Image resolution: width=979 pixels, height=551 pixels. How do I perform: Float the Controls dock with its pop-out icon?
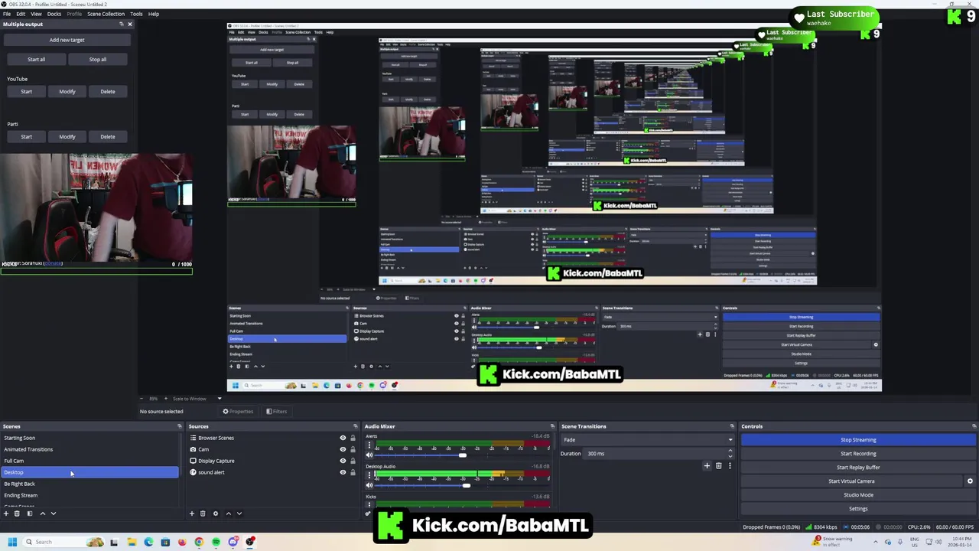coord(974,426)
